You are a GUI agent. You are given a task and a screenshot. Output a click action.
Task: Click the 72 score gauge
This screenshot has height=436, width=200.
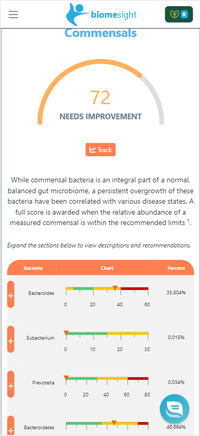(101, 97)
